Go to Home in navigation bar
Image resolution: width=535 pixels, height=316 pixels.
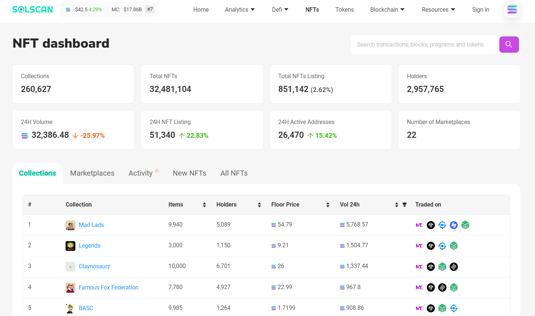pyautogui.click(x=201, y=9)
